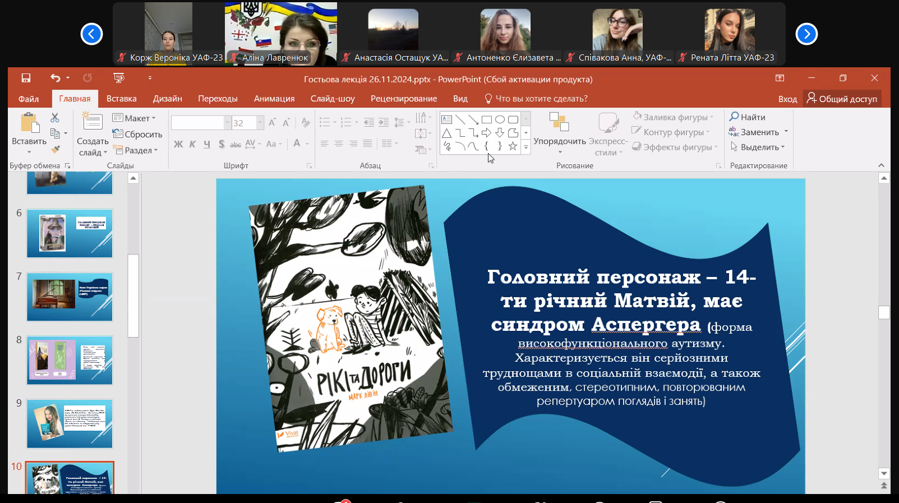Viewport: 899px width, 503px height.
Task: Switch to the Переходы tab
Action: pyautogui.click(x=218, y=99)
